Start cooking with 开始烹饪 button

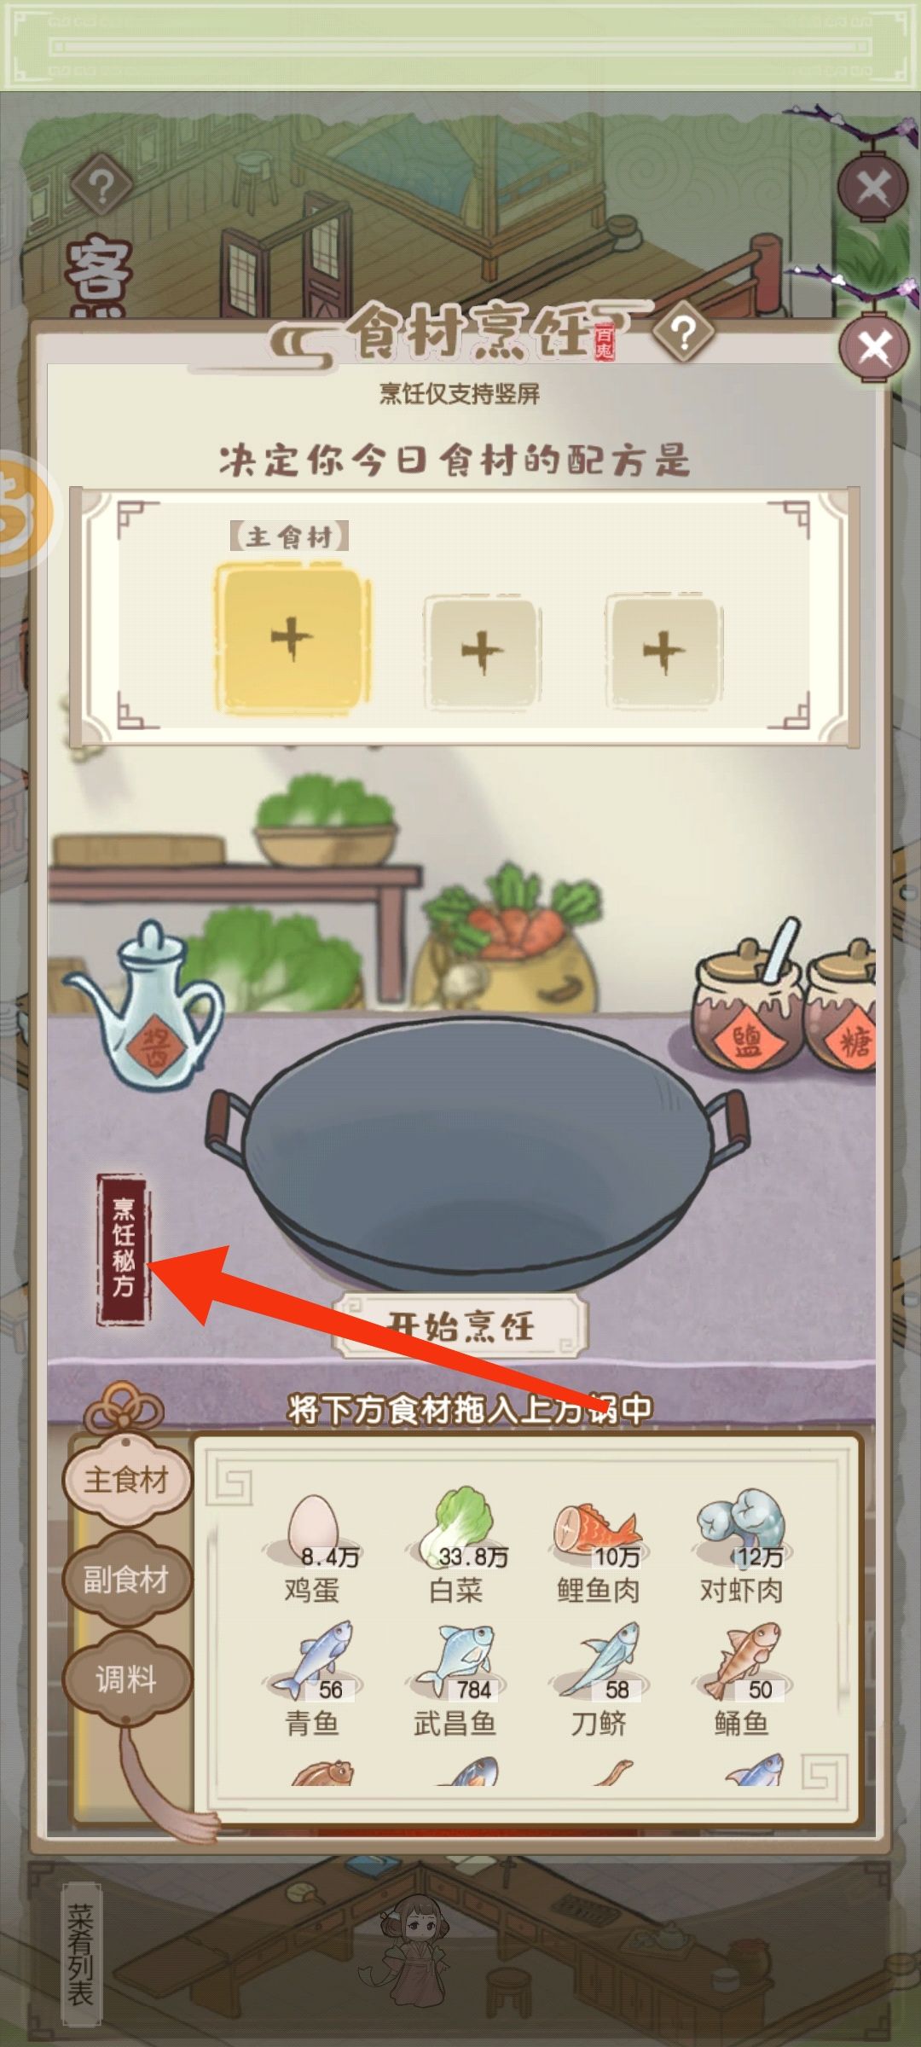(460, 1326)
